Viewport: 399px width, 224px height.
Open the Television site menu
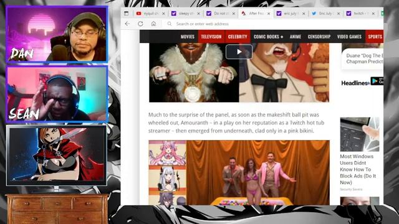point(211,37)
